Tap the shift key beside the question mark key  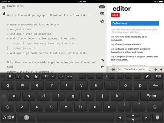[155, 107]
